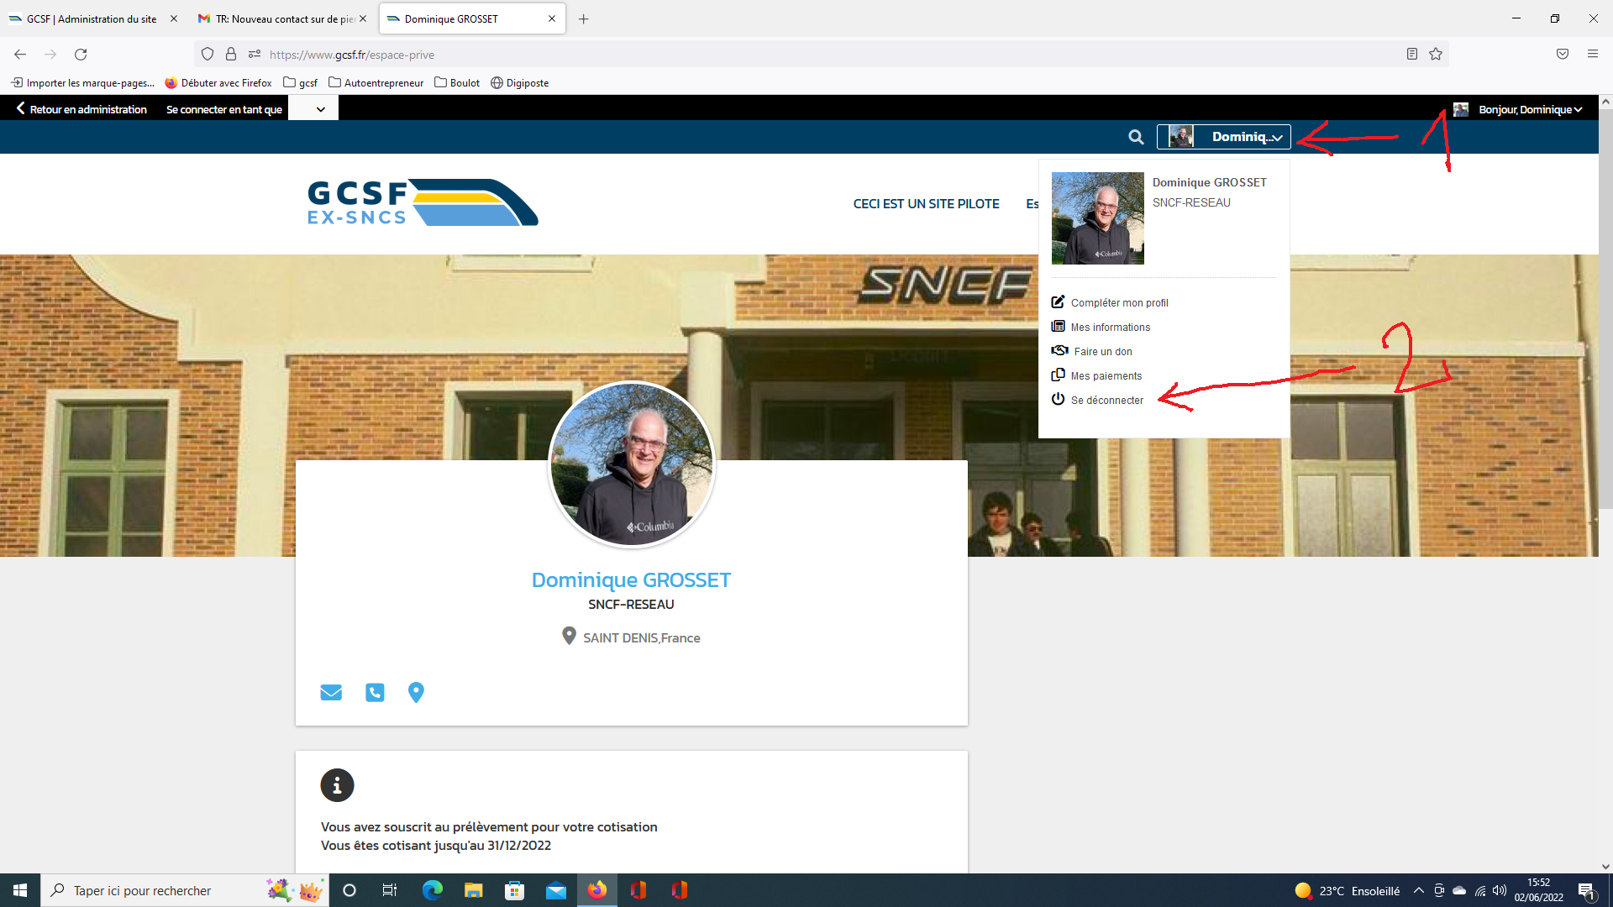Click the site search magnifier icon
1613x907 pixels.
[x=1136, y=137]
